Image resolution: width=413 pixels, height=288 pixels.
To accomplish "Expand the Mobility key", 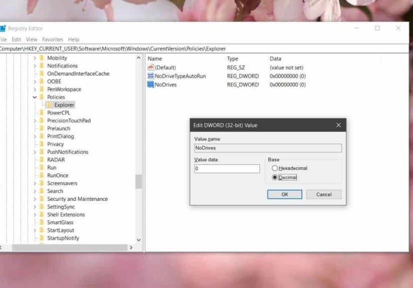I will coord(35,58).
